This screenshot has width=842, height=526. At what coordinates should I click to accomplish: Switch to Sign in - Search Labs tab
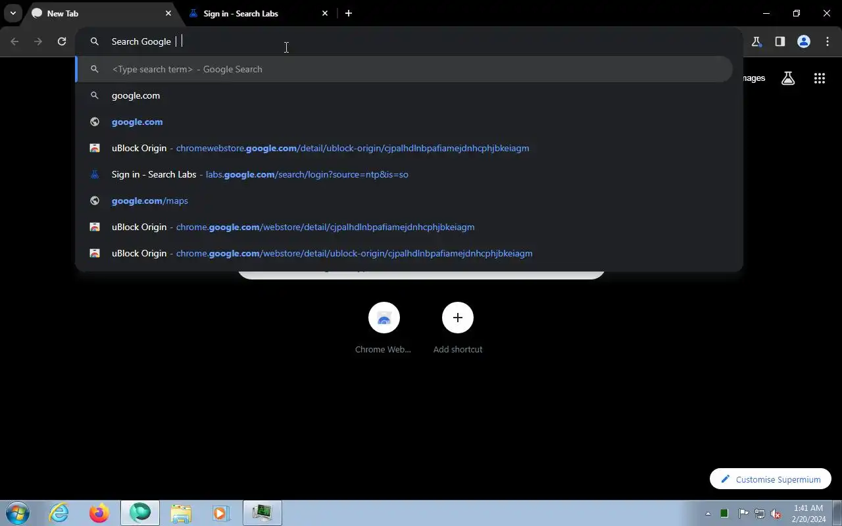pos(257,13)
